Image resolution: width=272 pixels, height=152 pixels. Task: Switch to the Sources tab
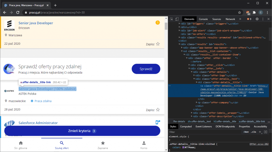pyautogui.click(x=216, y=19)
